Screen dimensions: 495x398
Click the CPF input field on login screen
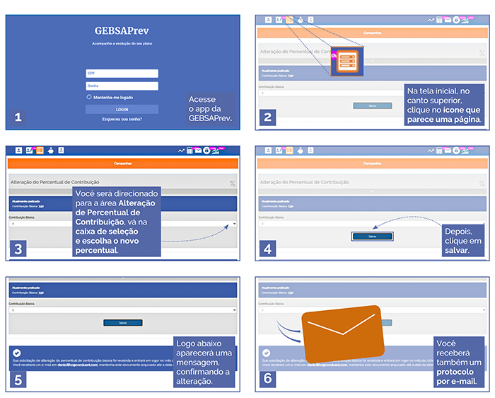122,73
